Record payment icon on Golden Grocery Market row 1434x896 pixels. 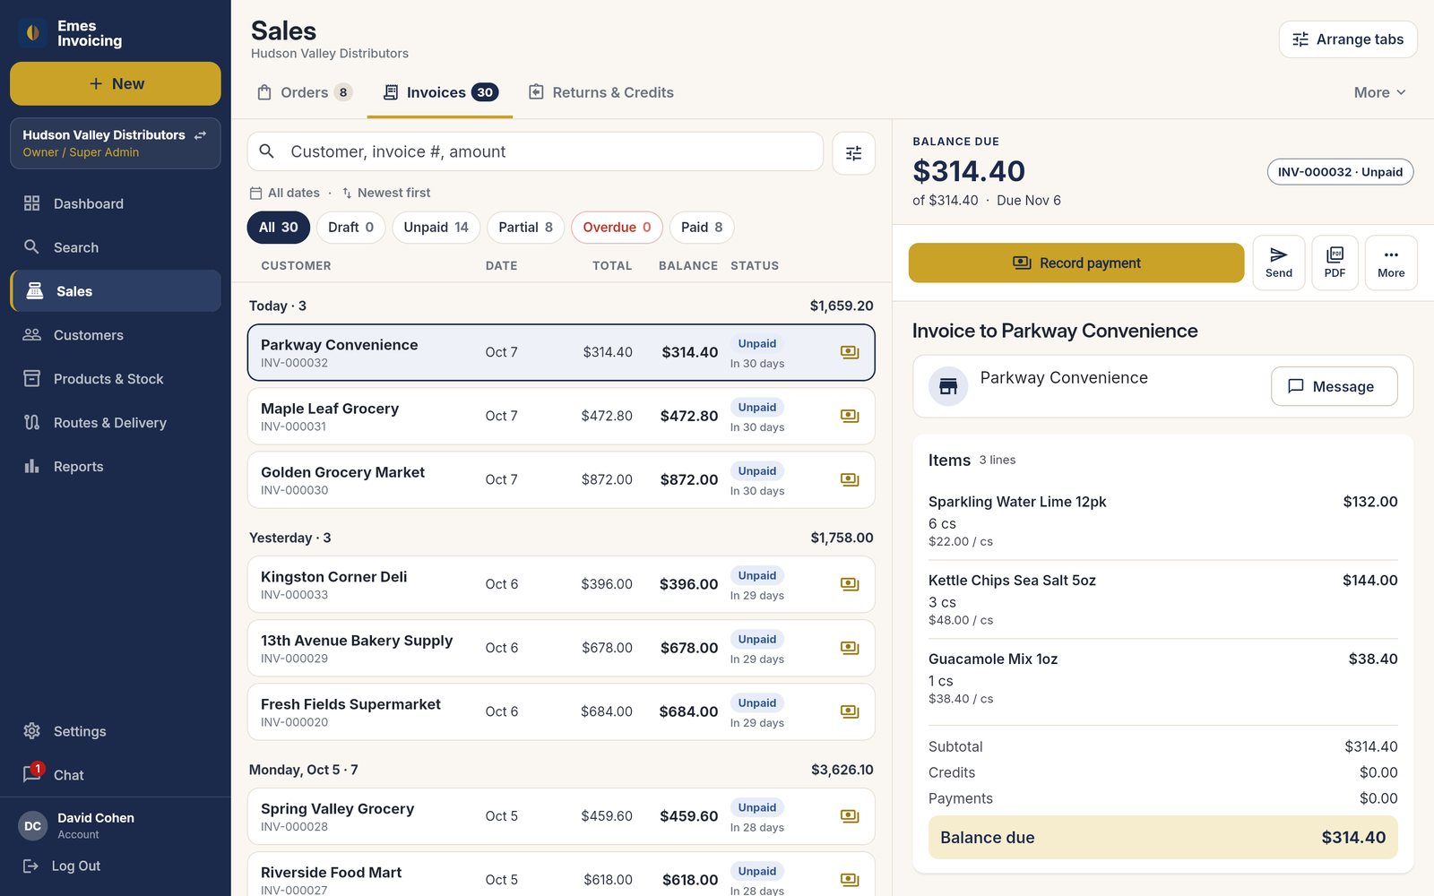click(850, 480)
